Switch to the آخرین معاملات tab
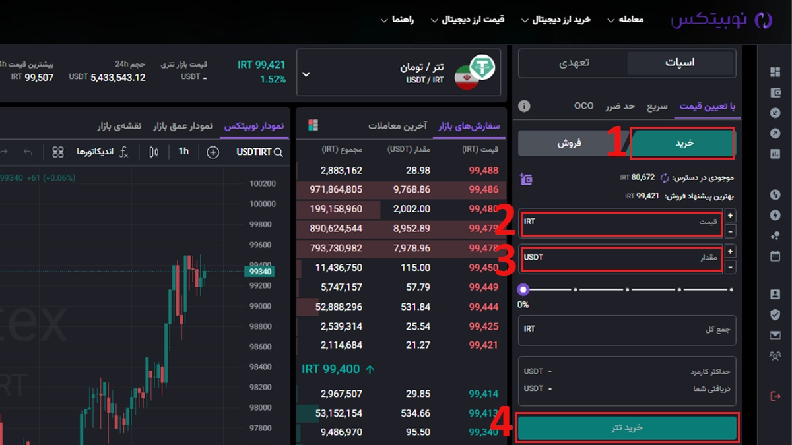The height and width of the screenshot is (445, 792). coord(397,125)
